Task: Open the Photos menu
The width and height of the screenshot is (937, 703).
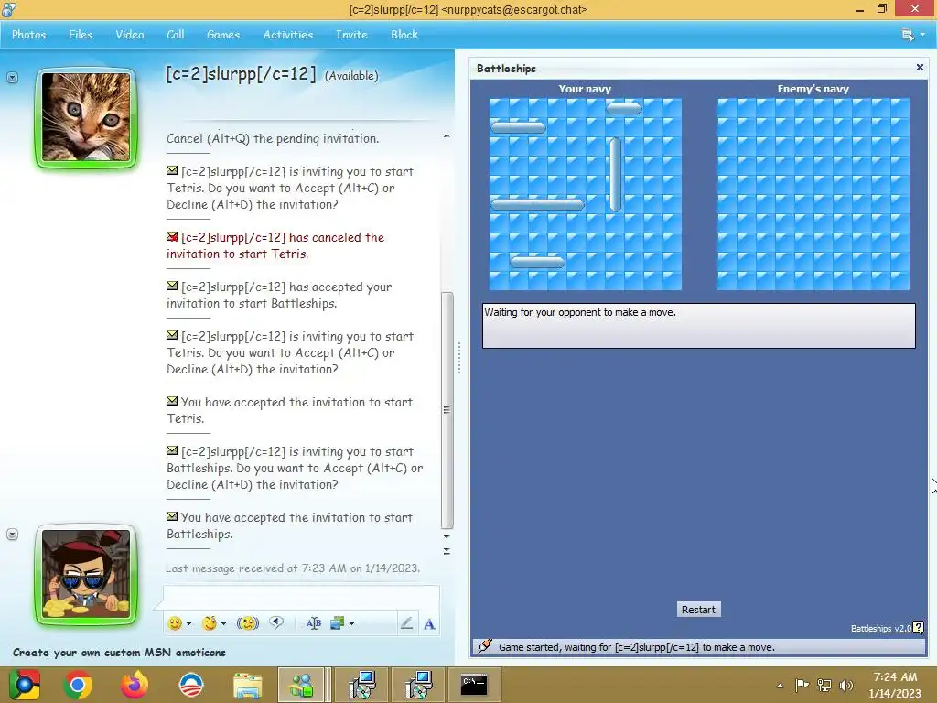Action: (x=28, y=35)
